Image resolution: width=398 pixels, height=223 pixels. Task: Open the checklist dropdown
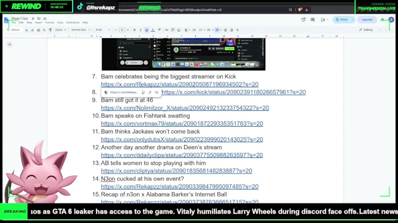(201, 30)
